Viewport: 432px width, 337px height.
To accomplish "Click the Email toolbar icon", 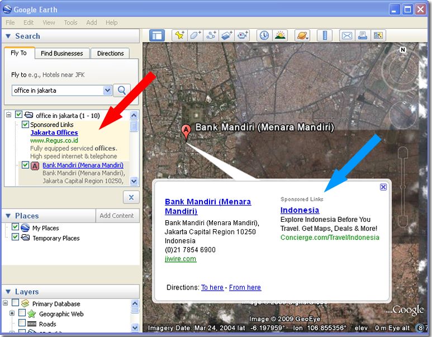I will pyautogui.click(x=346, y=35).
